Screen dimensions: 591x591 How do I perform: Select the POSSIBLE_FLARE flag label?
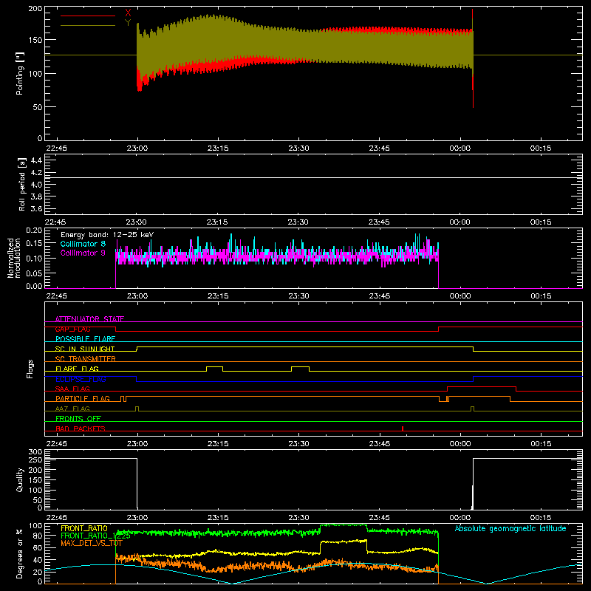[x=85, y=339]
